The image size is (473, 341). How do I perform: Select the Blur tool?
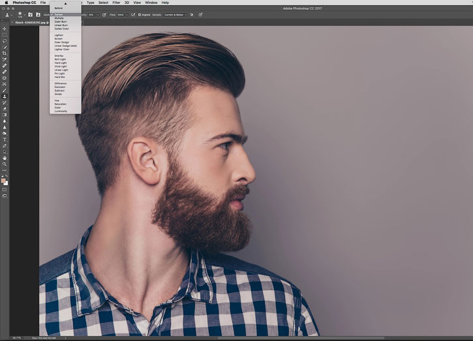tap(5, 121)
